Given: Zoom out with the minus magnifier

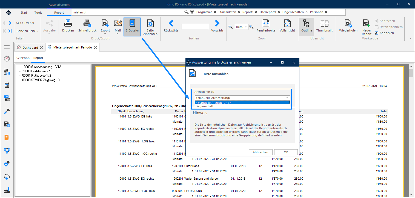Looking at the screenshot, I should (x=231, y=27).
